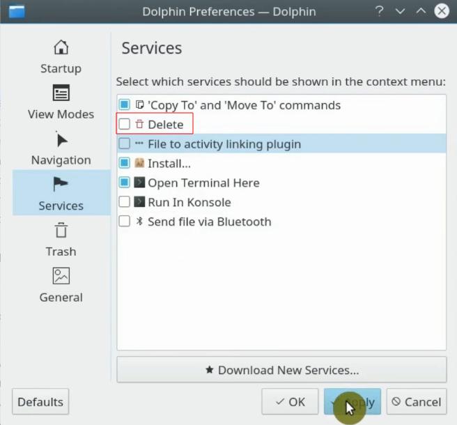This screenshot has height=425, width=457.
Task: Open the General settings page
Action: point(61,286)
